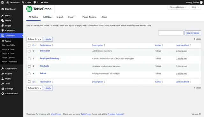
Task: Open the top Bulk actions dropdown
Action: tap(34, 39)
